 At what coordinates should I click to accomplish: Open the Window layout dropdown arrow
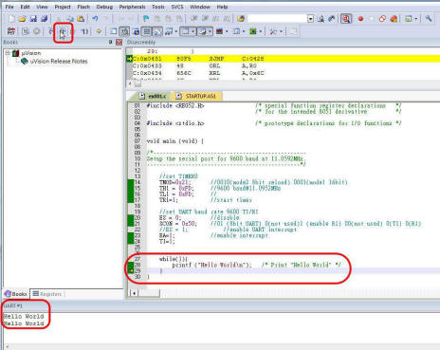tap(416, 19)
